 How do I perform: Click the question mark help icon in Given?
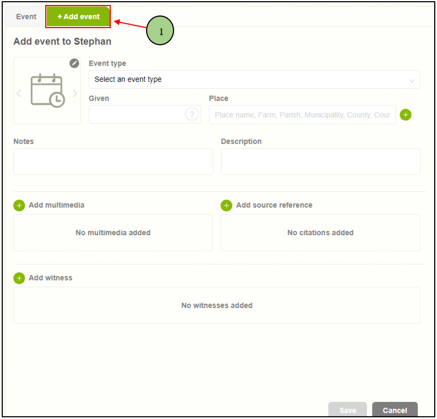click(x=191, y=114)
